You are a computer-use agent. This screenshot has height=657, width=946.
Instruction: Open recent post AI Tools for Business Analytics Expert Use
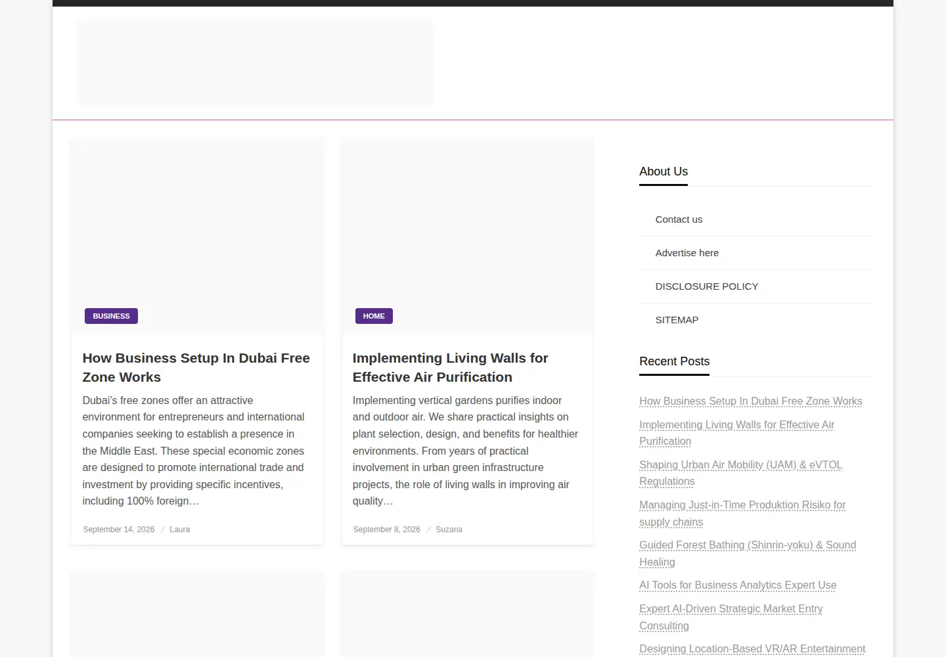click(738, 585)
